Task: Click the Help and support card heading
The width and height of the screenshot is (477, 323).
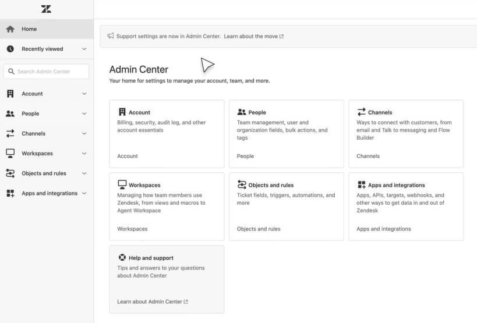Action: pos(151,258)
